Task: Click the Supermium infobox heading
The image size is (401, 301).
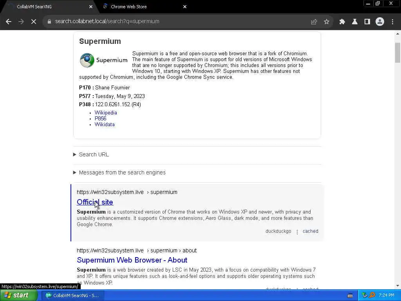Action: [x=100, y=41]
